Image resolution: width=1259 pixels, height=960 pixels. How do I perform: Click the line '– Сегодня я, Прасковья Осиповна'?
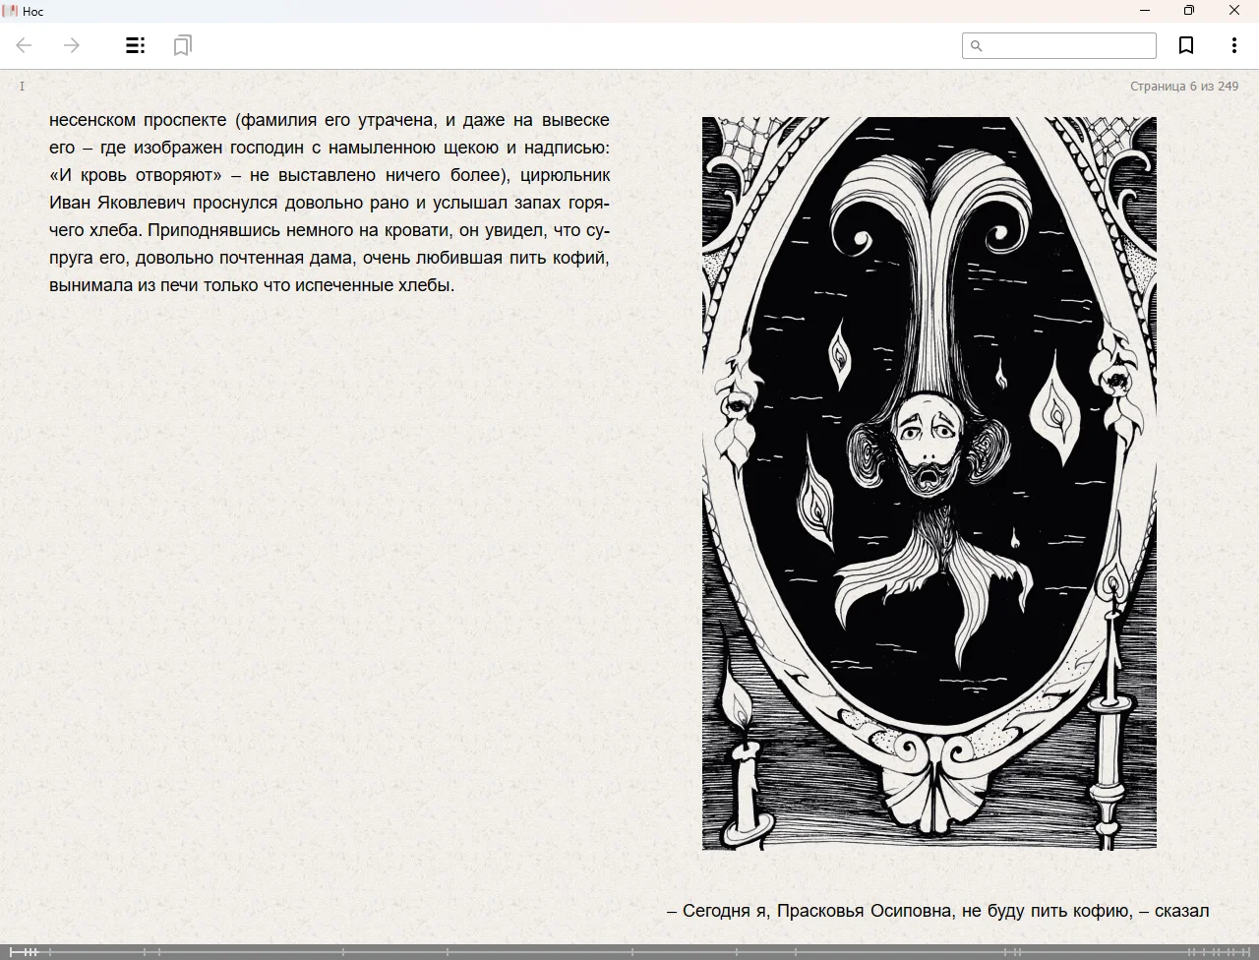[937, 911]
